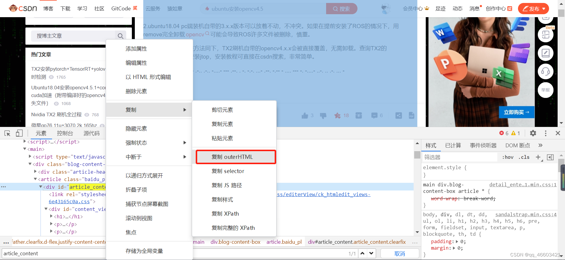Click 取消 to cancel search
This screenshot has width=565, height=260.
pos(400,253)
